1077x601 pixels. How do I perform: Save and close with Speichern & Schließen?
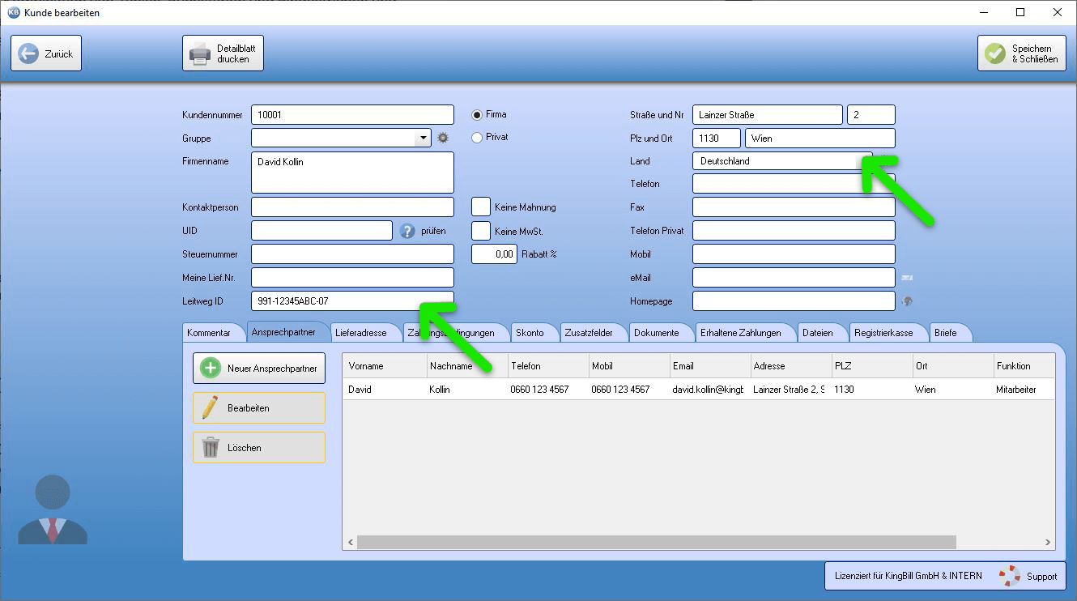[x=1021, y=53]
